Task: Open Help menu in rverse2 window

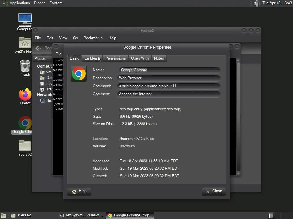Action: [112, 38]
